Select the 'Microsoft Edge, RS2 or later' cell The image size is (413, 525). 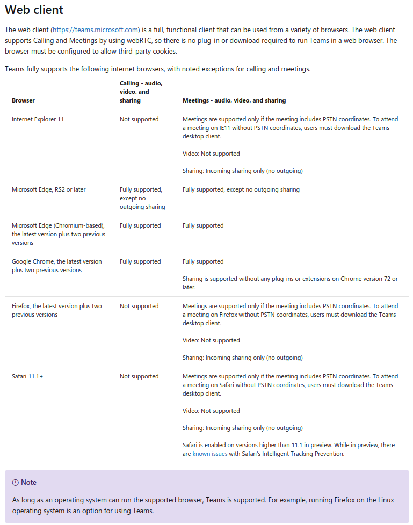[49, 189]
